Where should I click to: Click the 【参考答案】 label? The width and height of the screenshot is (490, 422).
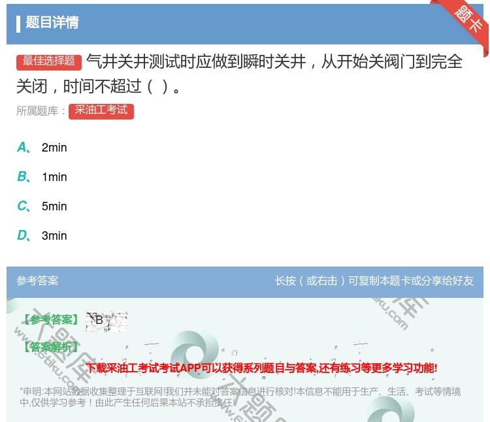pos(51,319)
